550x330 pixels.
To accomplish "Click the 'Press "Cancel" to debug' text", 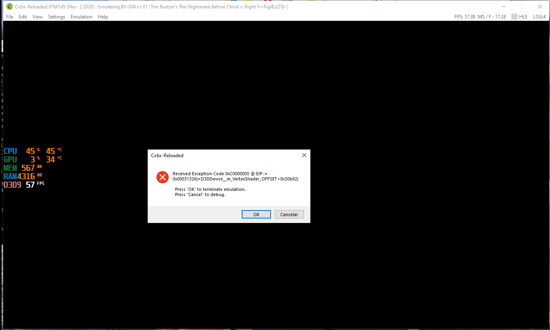I will 200,194.
